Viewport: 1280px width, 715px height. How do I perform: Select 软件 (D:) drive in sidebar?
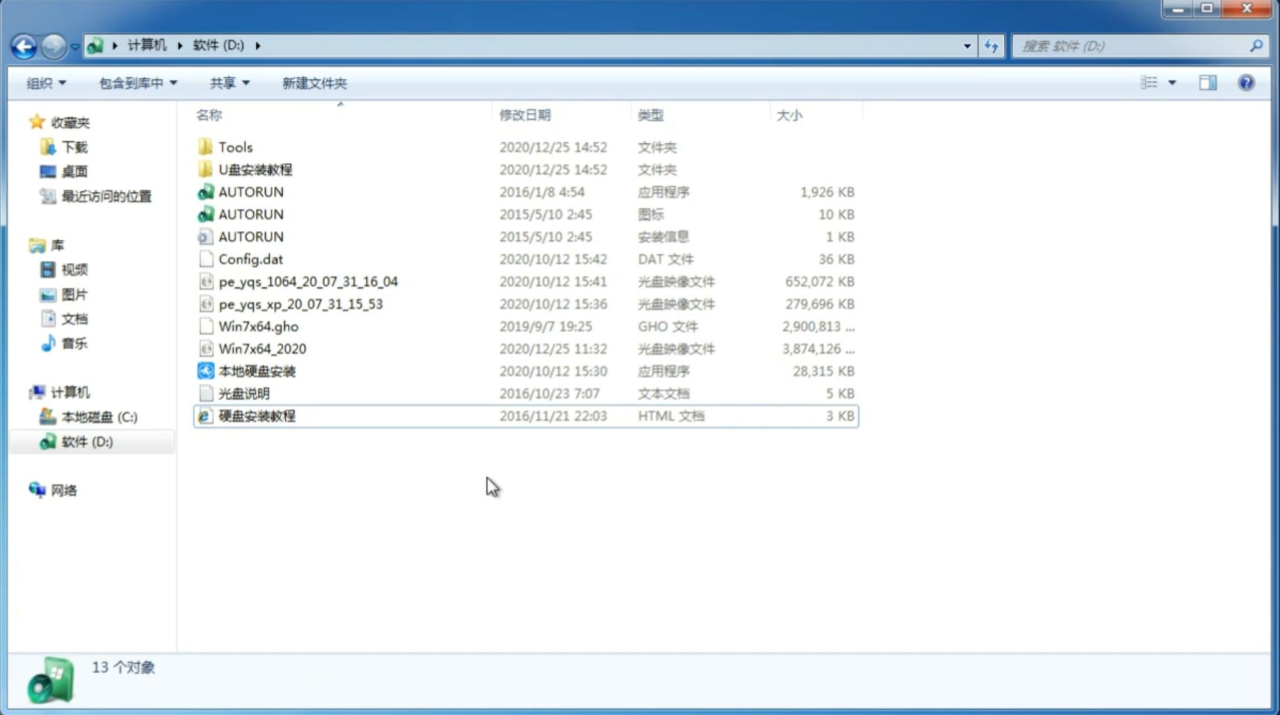(87, 442)
